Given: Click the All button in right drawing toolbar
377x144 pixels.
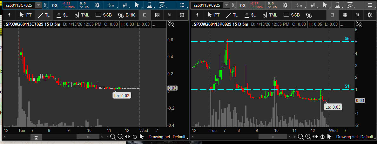Looking at the screenshot, I should coord(357,15).
